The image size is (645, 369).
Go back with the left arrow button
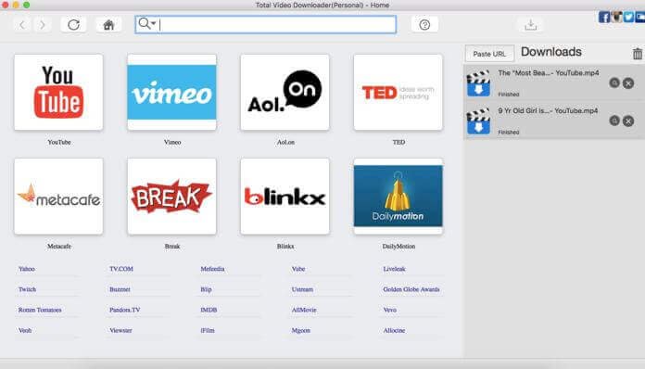(x=22, y=25)
